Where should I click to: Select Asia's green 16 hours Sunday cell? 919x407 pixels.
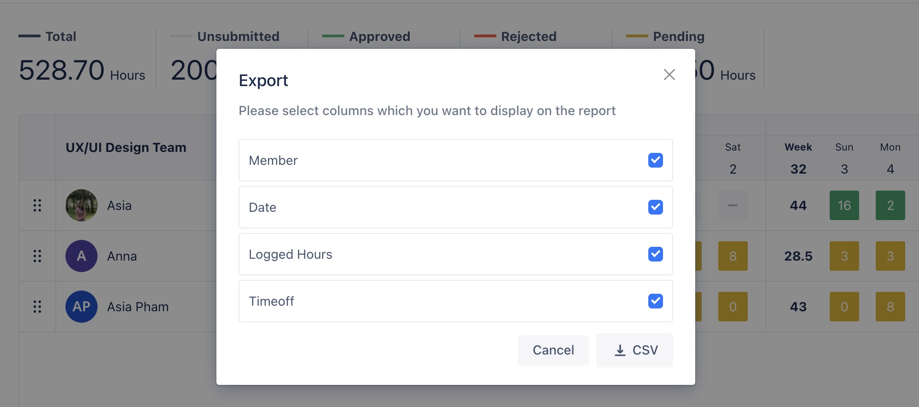click(x=844, y=205)
